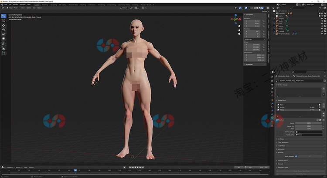Click the viewport zoom magnifier icon

[239, 26]
